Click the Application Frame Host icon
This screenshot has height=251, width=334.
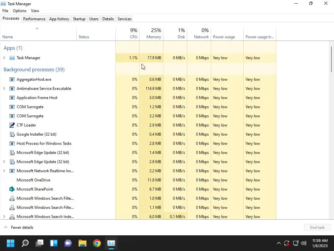[12, 98]
